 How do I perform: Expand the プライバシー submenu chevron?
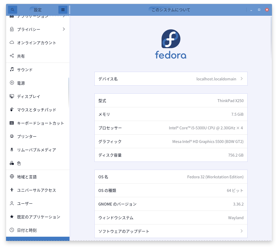(x=64, y=29)
